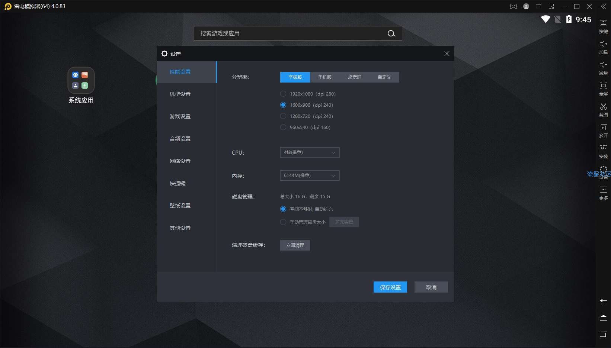Open the 系统应用 folder icon
Screen dimensions: 611x348
click(x=81, y=80)
